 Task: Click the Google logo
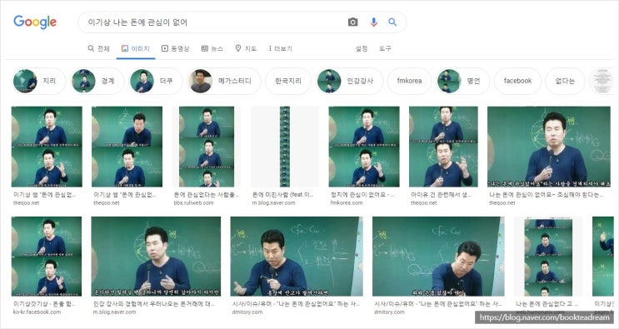[35, 22]
